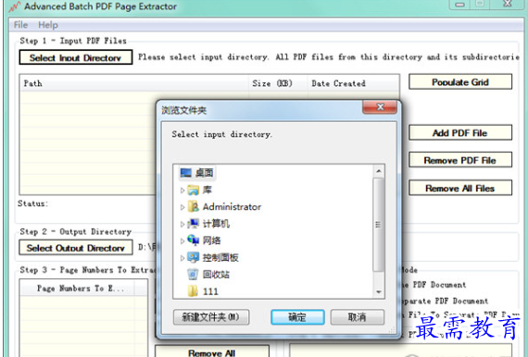The image size is (528, 357).
Task: Select the 回收站 label in tree
Action: [216, 275]
